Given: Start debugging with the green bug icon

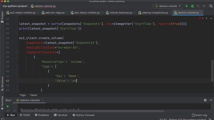Looking at the screenshot, I should tap(193, 6).
